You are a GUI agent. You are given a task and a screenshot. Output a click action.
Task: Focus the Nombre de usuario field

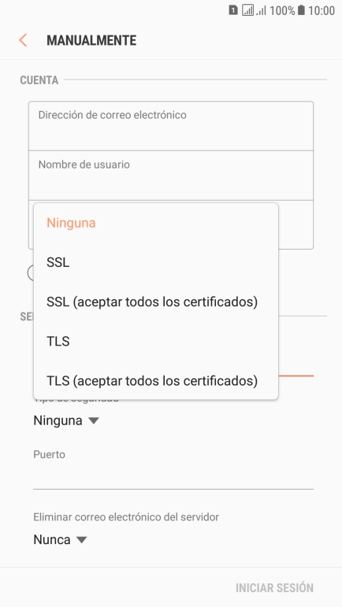[x=171, y=176]
